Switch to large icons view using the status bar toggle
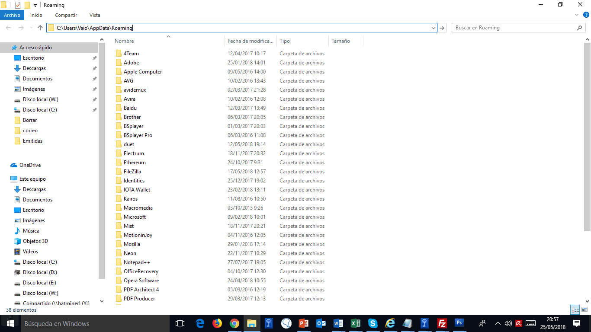 click(585, 310)
